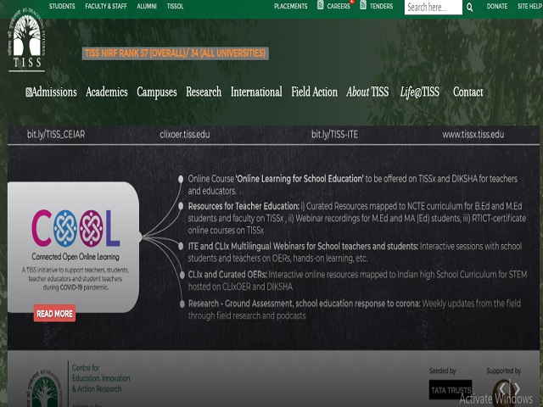Image resolution: width=543 pixels, height=407 pixels.
Task: Click the Donate link in top bar
Action: (x=497, y=6)
